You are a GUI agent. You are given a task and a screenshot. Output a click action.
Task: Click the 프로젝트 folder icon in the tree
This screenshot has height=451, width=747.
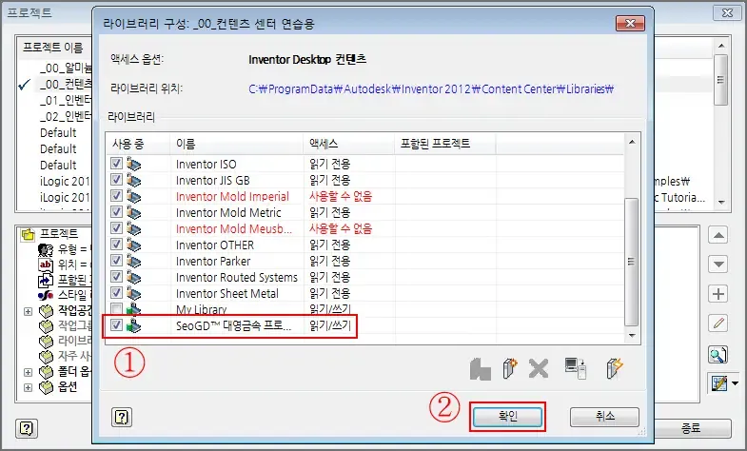pos(29,234)
